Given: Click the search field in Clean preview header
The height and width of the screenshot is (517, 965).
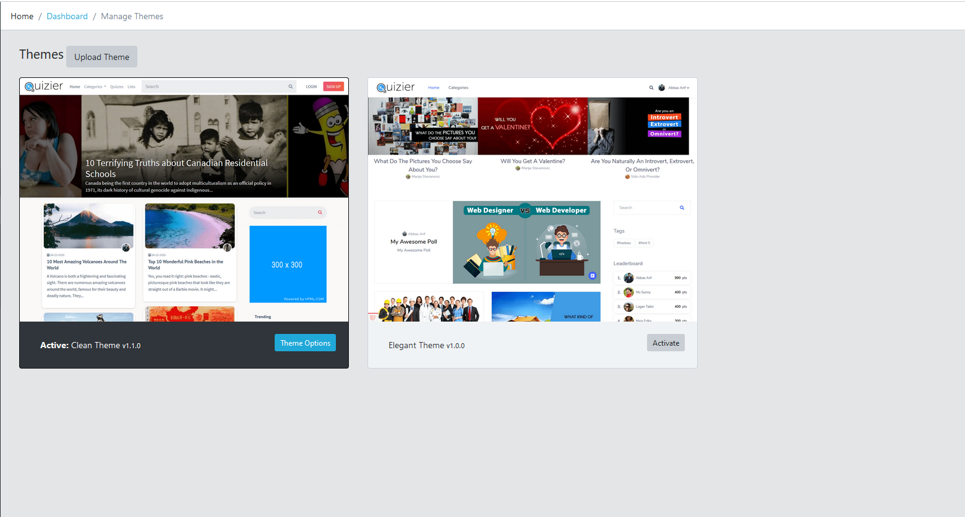Looking at the screenshot, I should click(x=219, y=87).
